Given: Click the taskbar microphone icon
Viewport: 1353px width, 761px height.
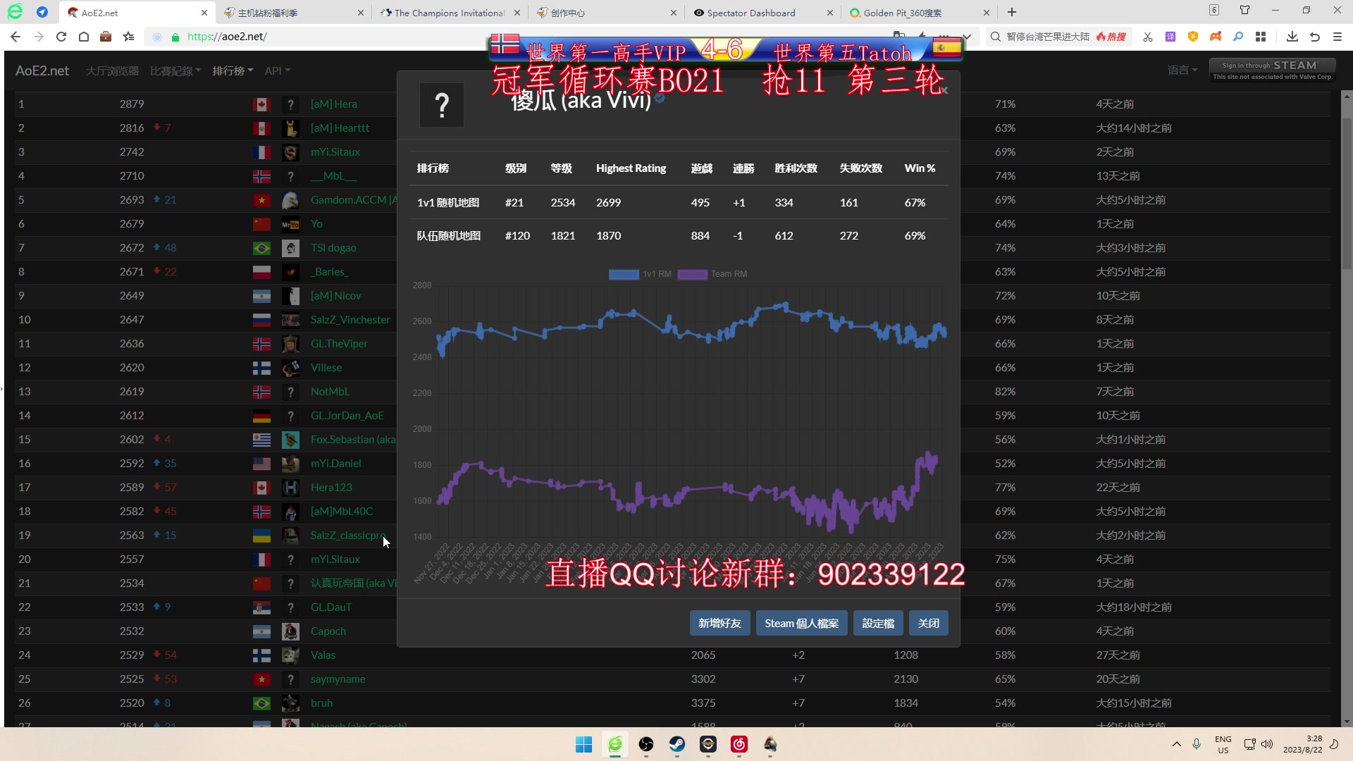Looking at the screenshot, I should click(x=1197, y=744).
